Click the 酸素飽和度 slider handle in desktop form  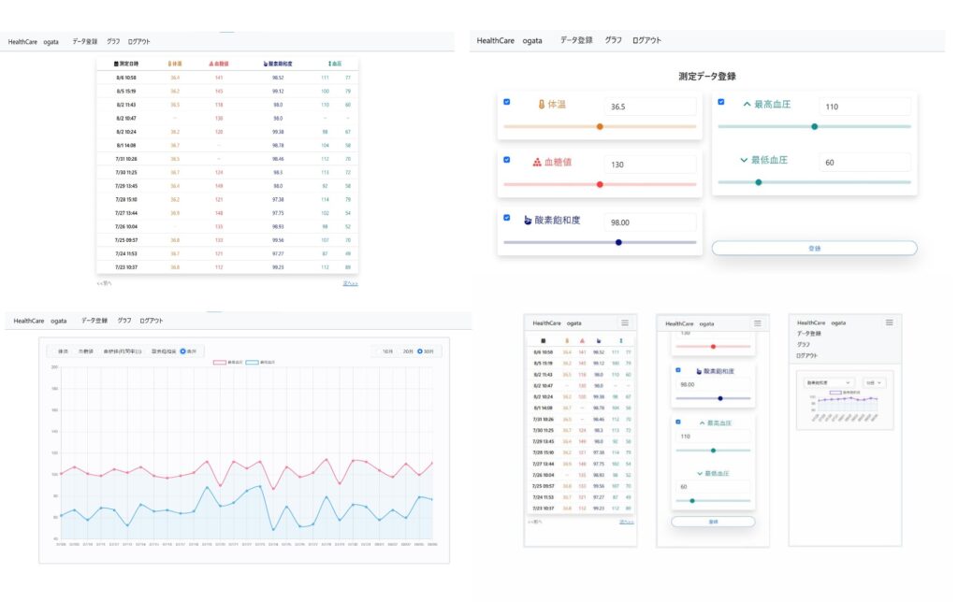point(618,242)
